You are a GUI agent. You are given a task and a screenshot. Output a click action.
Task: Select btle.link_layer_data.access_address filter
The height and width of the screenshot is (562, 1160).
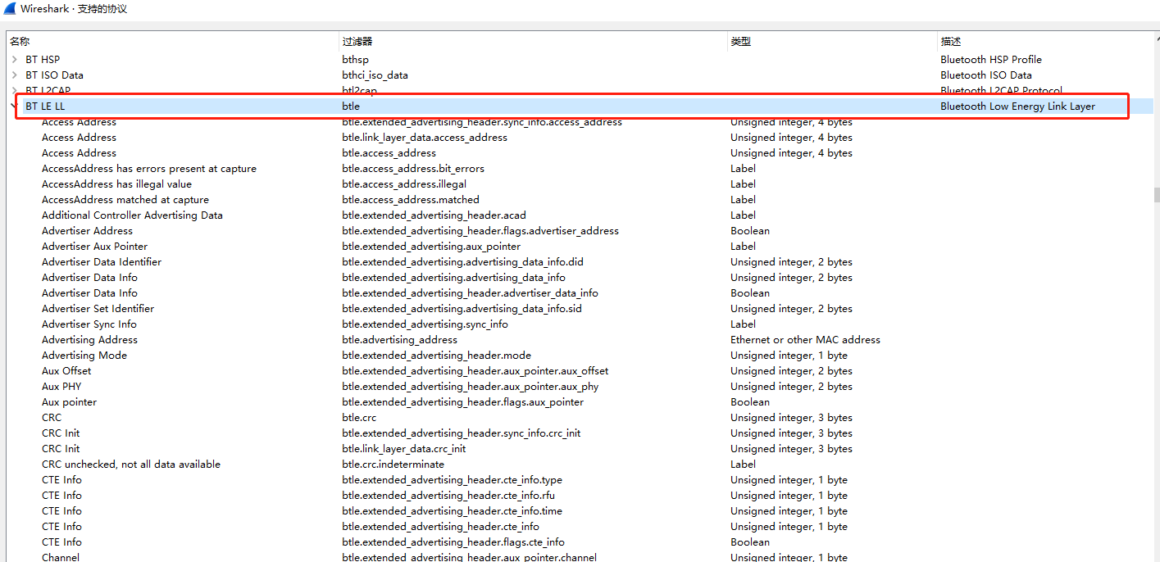pyautogui.click(x=425, y=138)
